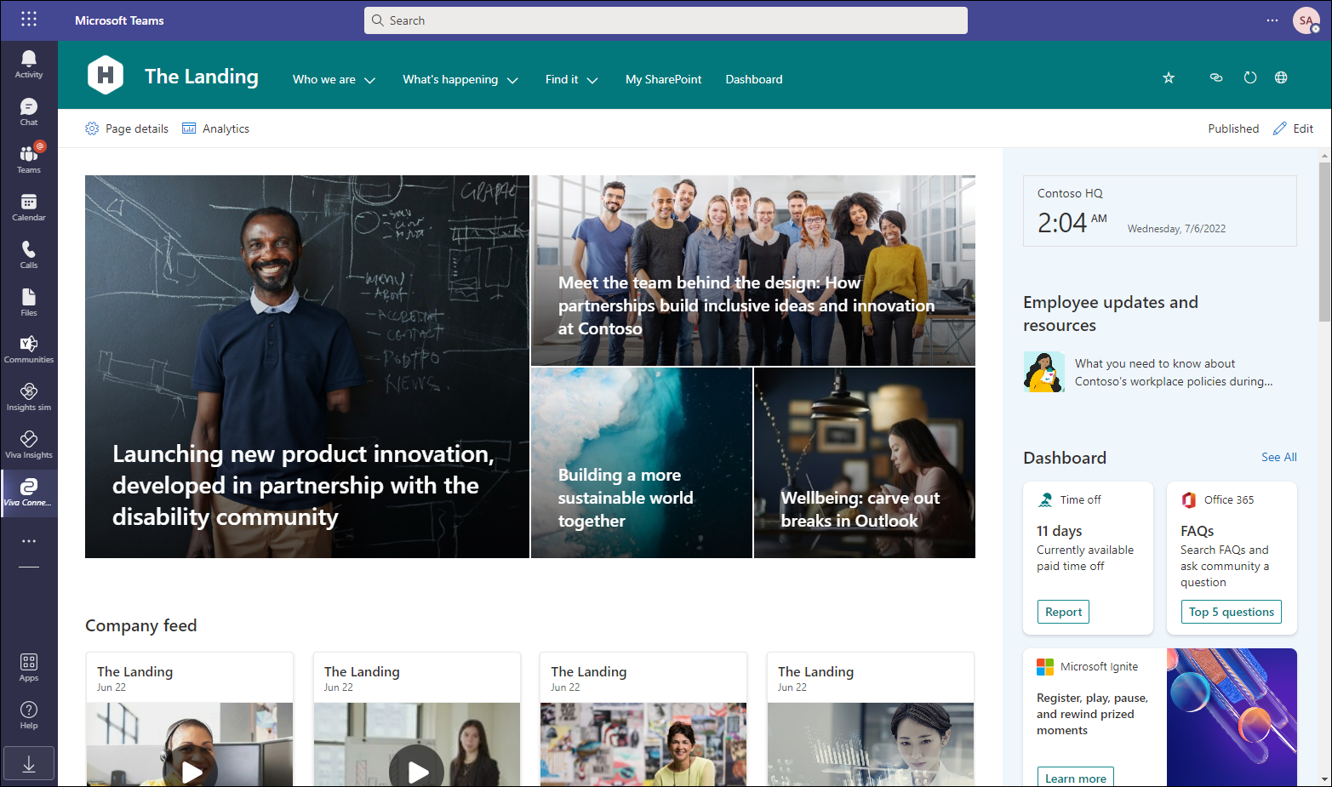This screenshot has height=787, width=1332.
Task: Click See All beside Dashboard
Action: point(1279,457)
